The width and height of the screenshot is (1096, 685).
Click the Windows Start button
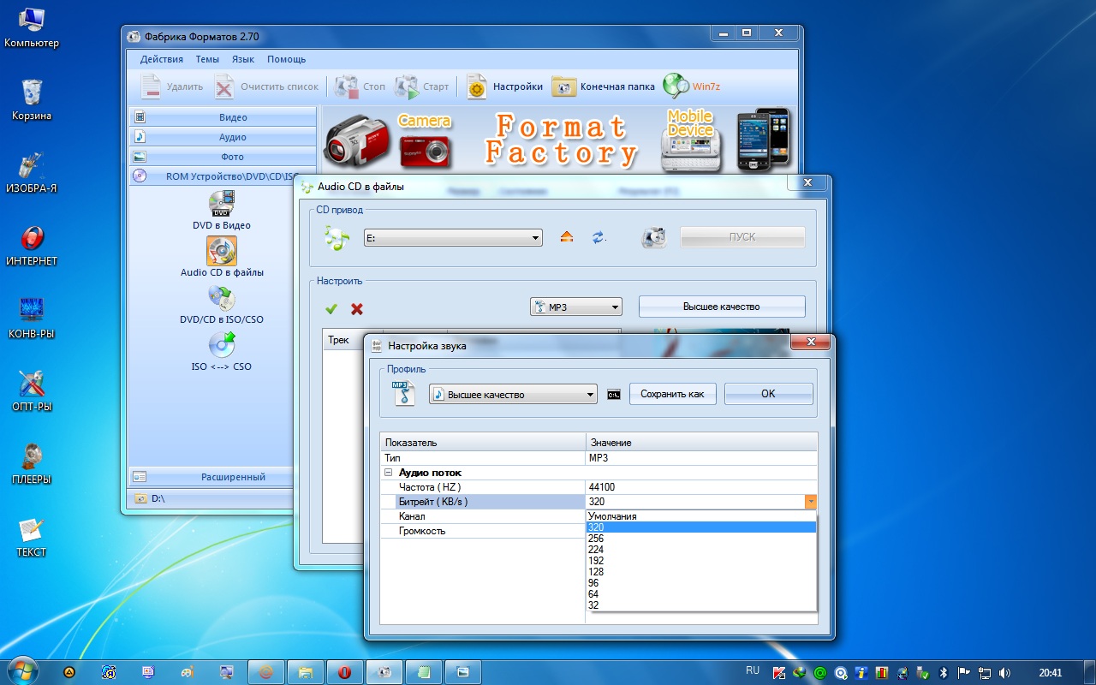tap(21, 670)
